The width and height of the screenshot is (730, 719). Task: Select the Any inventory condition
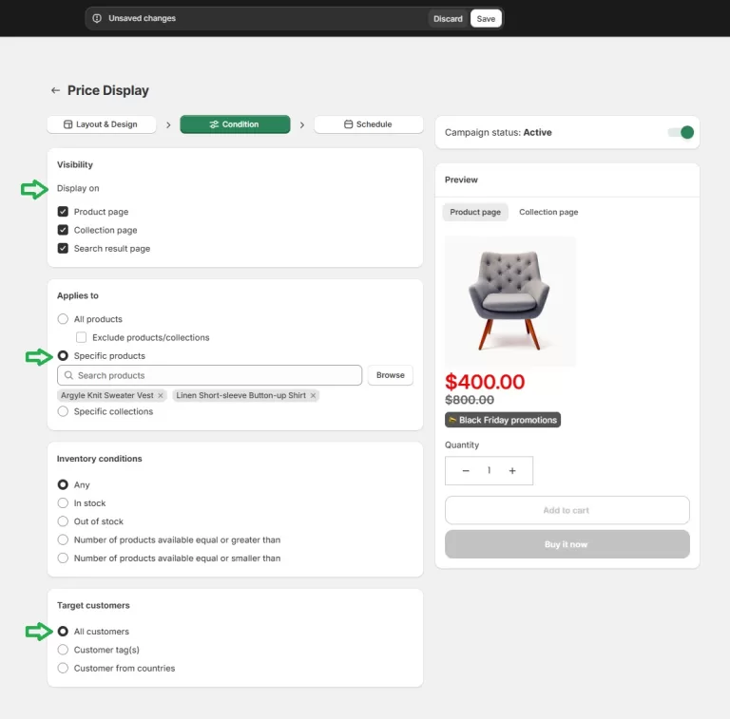[x=63, y=484]
